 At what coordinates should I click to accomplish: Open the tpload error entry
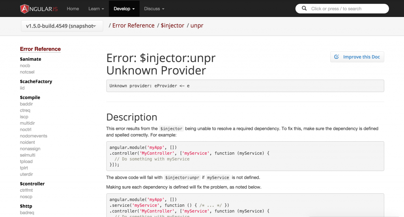click(x=26, y=162)
